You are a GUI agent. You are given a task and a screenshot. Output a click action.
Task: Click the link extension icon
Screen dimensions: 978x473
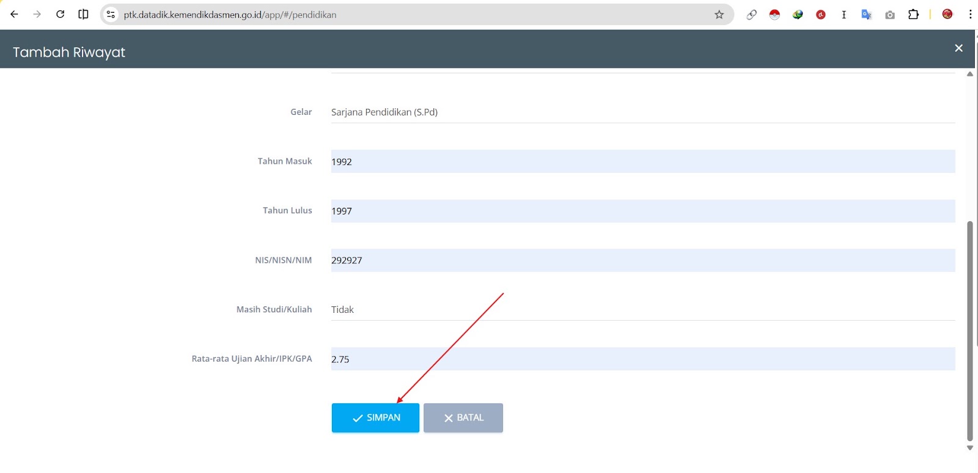pos(751,14)
